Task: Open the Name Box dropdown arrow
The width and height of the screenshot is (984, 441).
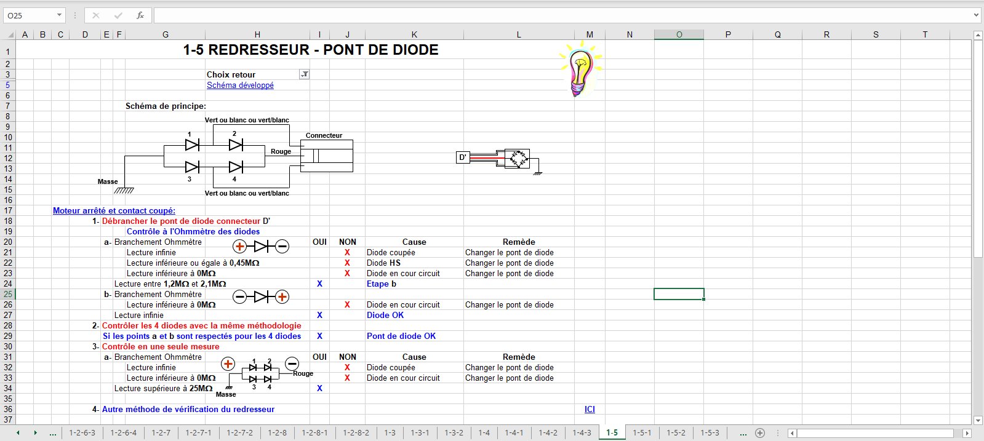Action: coord(59,15)
